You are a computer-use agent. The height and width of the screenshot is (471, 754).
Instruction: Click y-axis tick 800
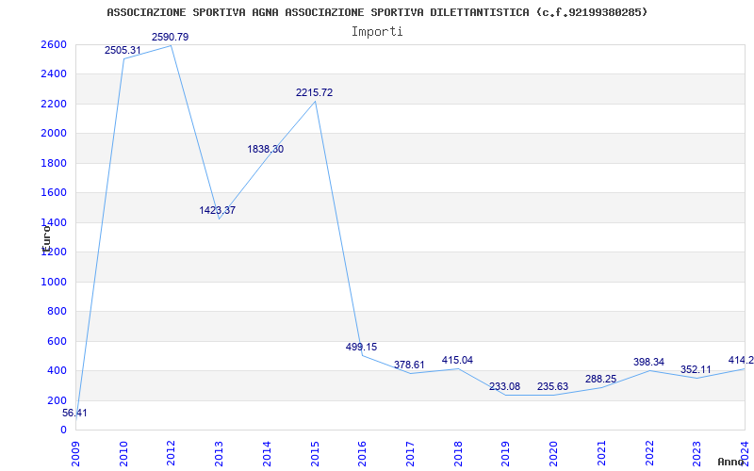(x=57, y=312)
